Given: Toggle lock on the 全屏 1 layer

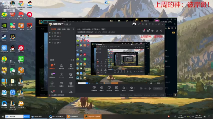Looking at the screenshot, I should (52, 43).
